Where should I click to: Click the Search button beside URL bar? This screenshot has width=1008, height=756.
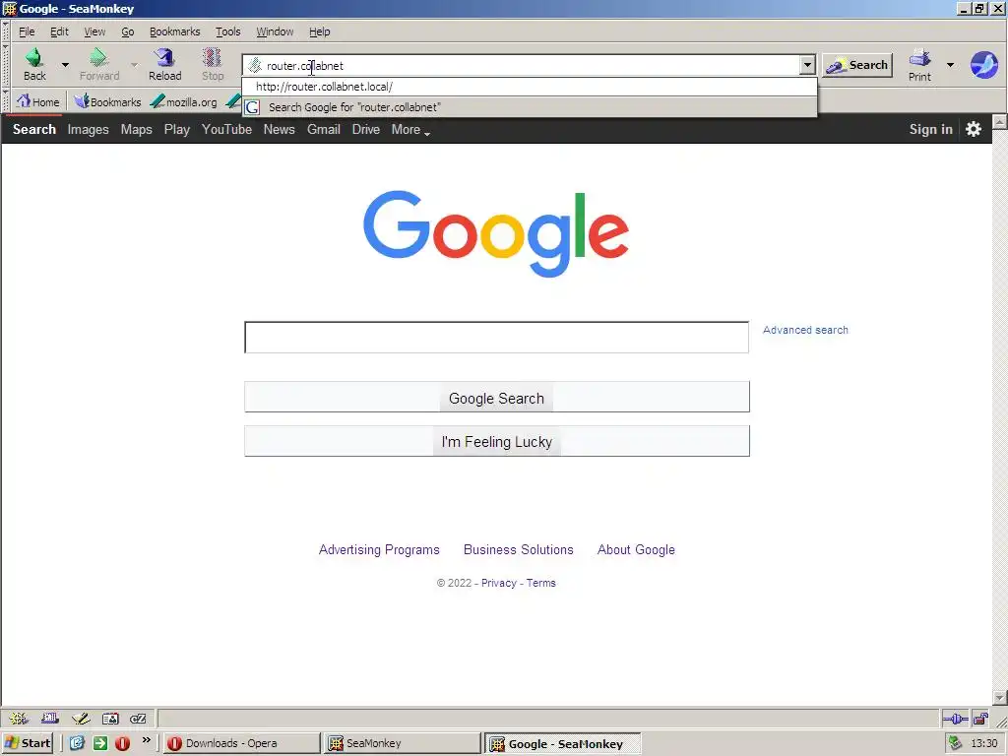857,65
